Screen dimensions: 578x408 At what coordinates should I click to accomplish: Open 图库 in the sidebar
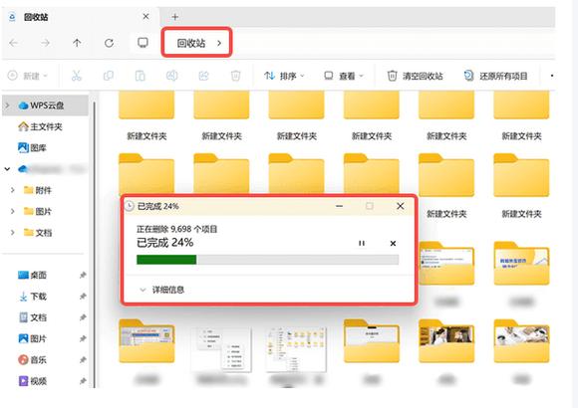32,148
